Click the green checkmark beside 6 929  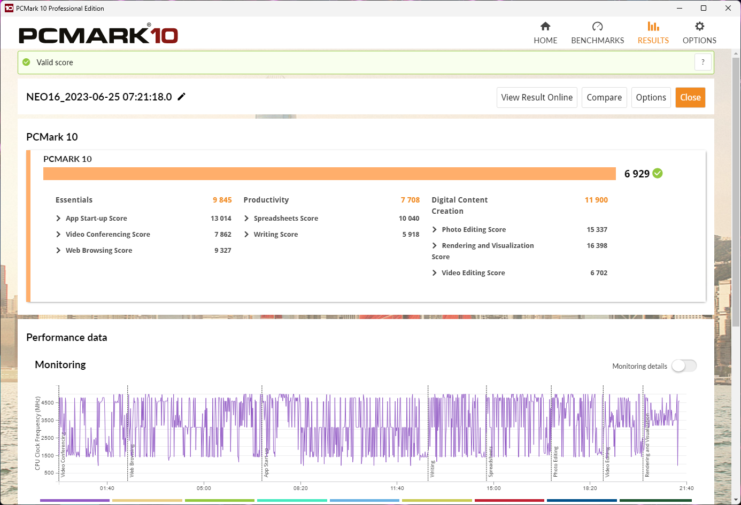coord(658,173)
